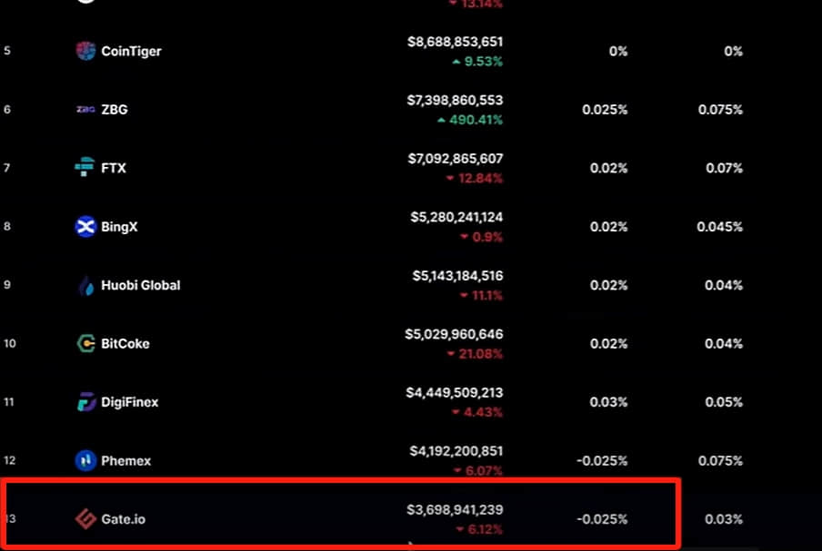Click the ZBG exchange logo
Viewport: 822px width, 551px height.
(x=85, y=109)
